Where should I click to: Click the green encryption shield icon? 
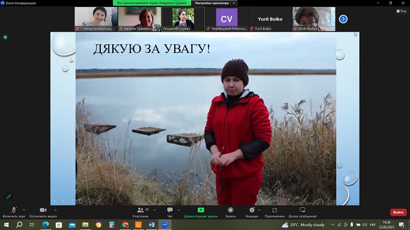point(5,37)
